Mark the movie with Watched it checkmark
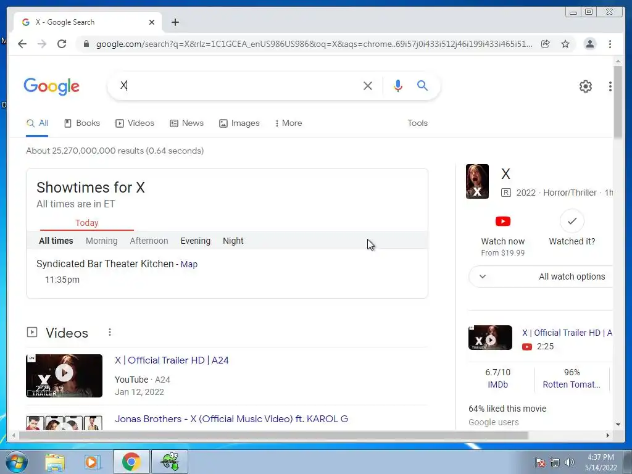This screenshot has width=632, height=474. pyautogui.click(x=572, y=221)
